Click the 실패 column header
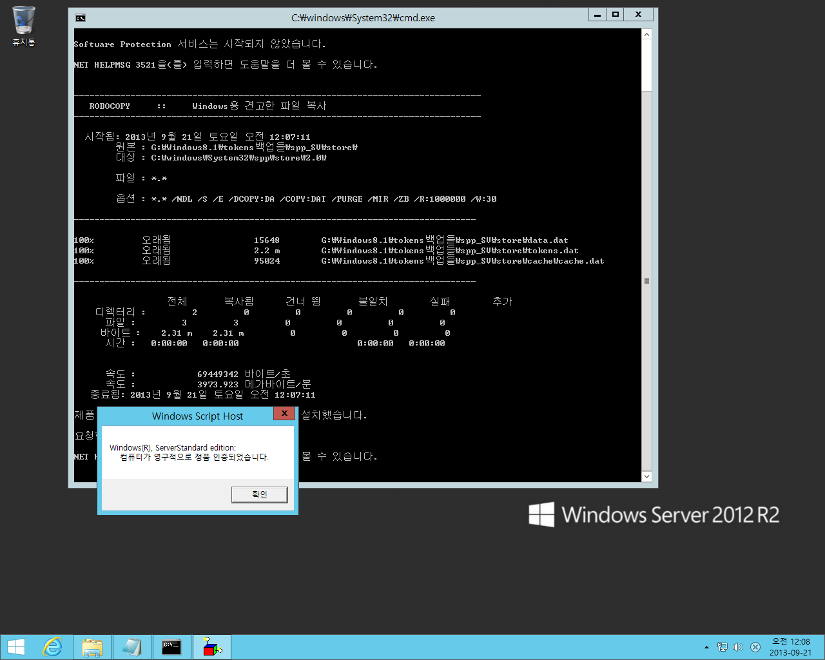825x660 pixels. [440, 302]
